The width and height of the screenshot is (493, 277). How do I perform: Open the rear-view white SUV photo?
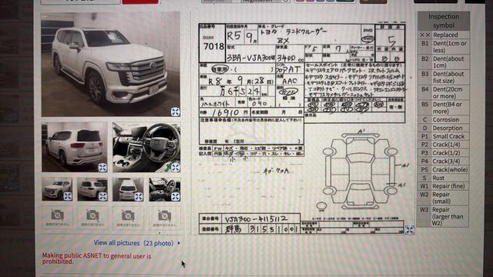click(x=75, y=147)
